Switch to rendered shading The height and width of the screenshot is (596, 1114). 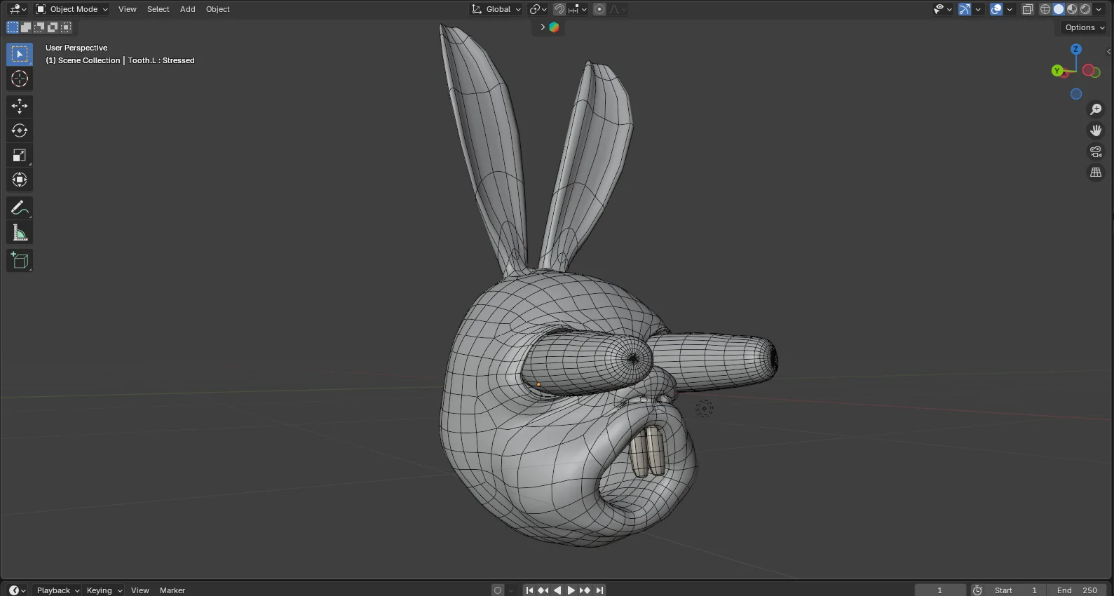[x=1085, y=9]
